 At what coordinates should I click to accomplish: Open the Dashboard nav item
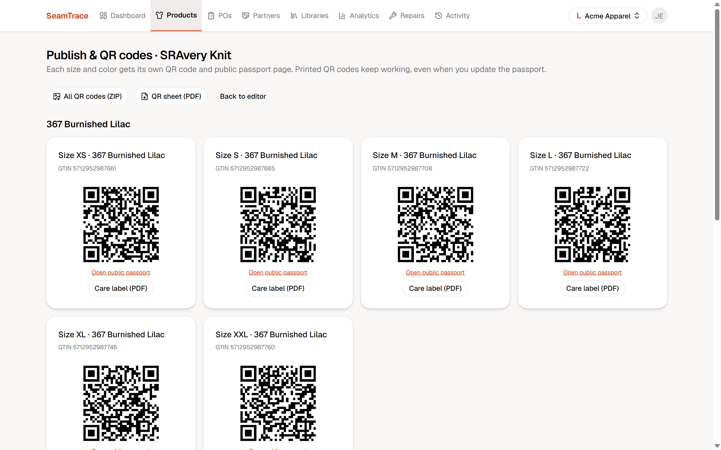122,15
